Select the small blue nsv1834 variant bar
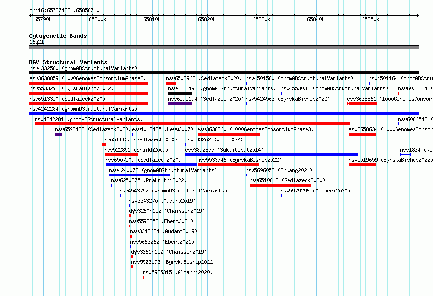 click(406, 155)
